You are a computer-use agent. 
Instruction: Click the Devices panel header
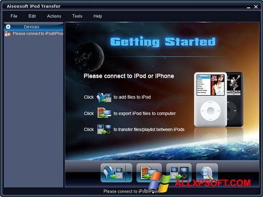coord(33,27)
